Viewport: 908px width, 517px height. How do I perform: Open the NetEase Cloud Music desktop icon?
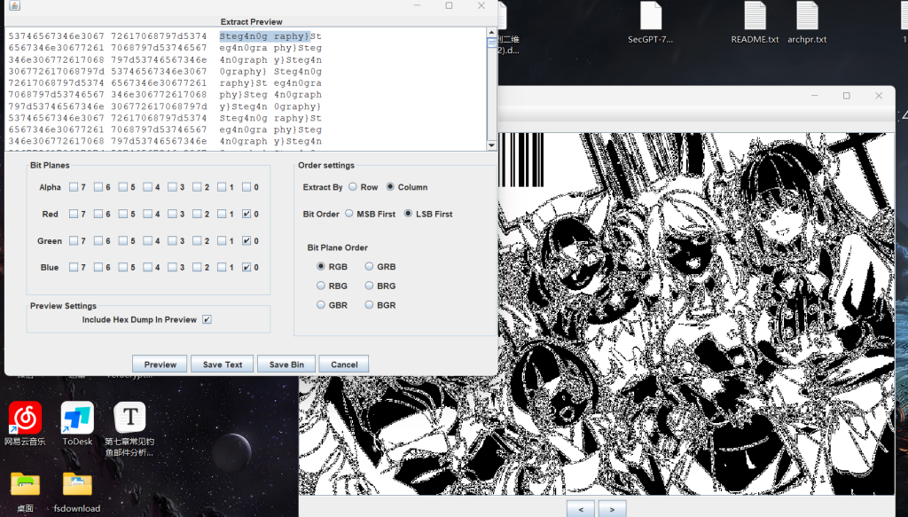25,418
